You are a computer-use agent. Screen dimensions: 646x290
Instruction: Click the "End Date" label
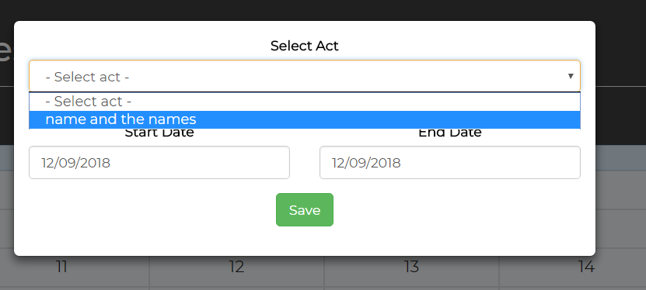coord(450,133)
